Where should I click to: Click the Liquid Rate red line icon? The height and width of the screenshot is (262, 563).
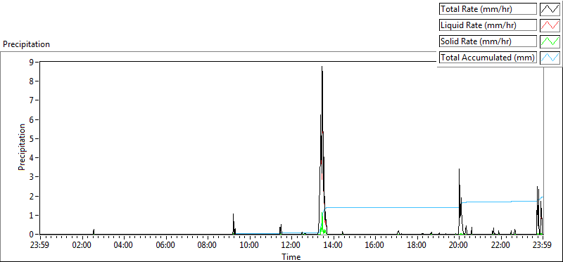tap(550, 25)
